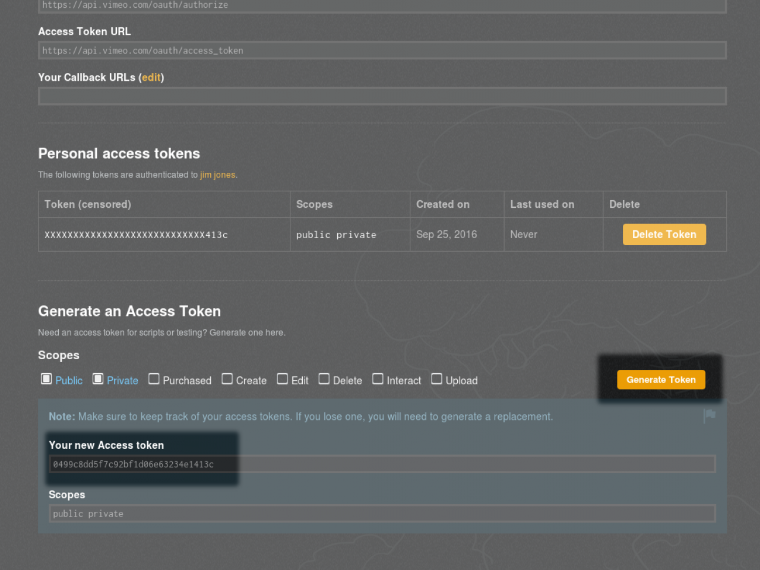Open the edit link for Callback URLs
This screenshot has width=760, height=570.
[x=151, y=77]
